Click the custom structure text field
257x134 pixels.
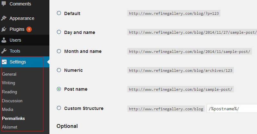232,108
